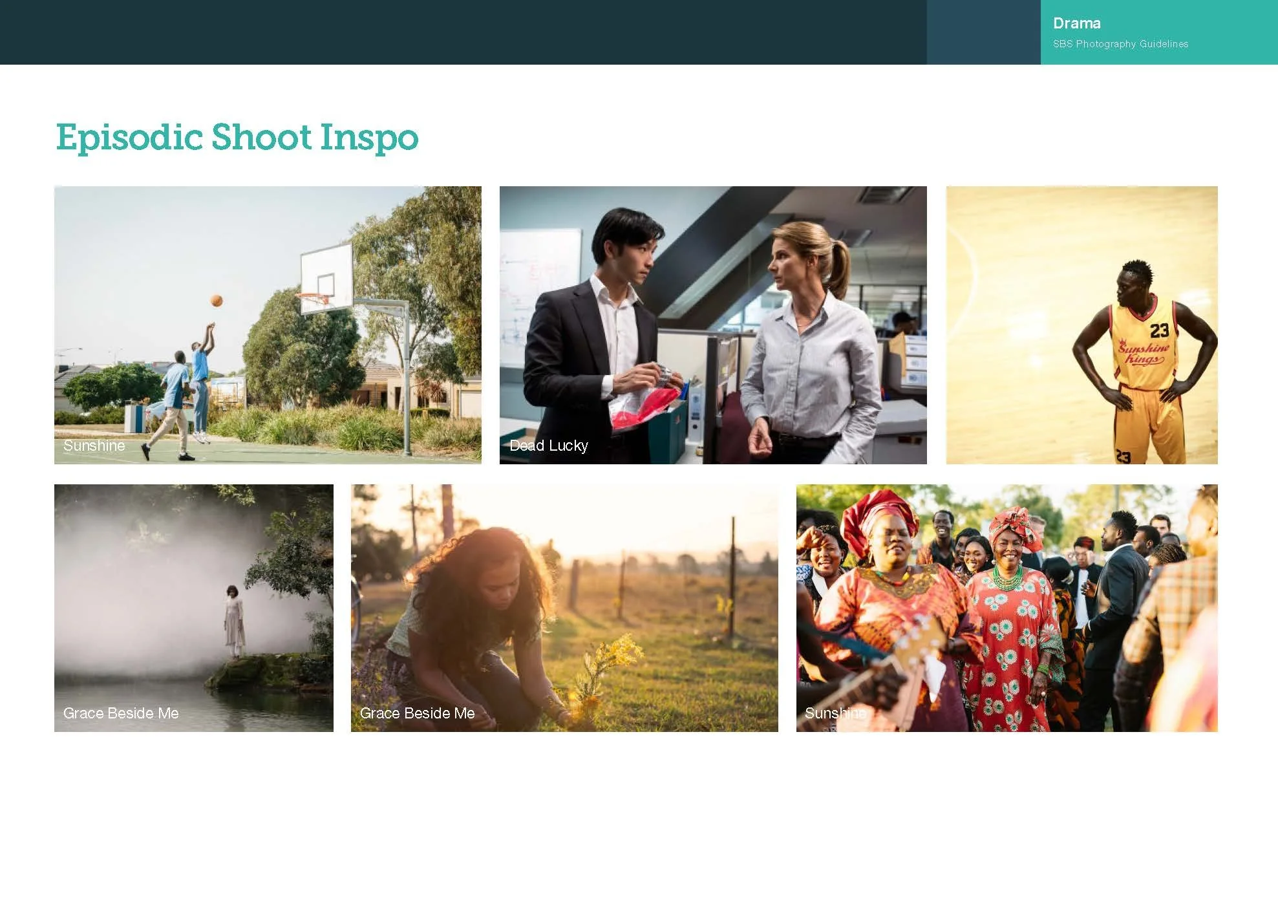Click the Sunshine caption on basketball photo

point(94,446)
